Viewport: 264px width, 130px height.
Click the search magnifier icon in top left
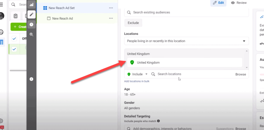click(13, 5)
